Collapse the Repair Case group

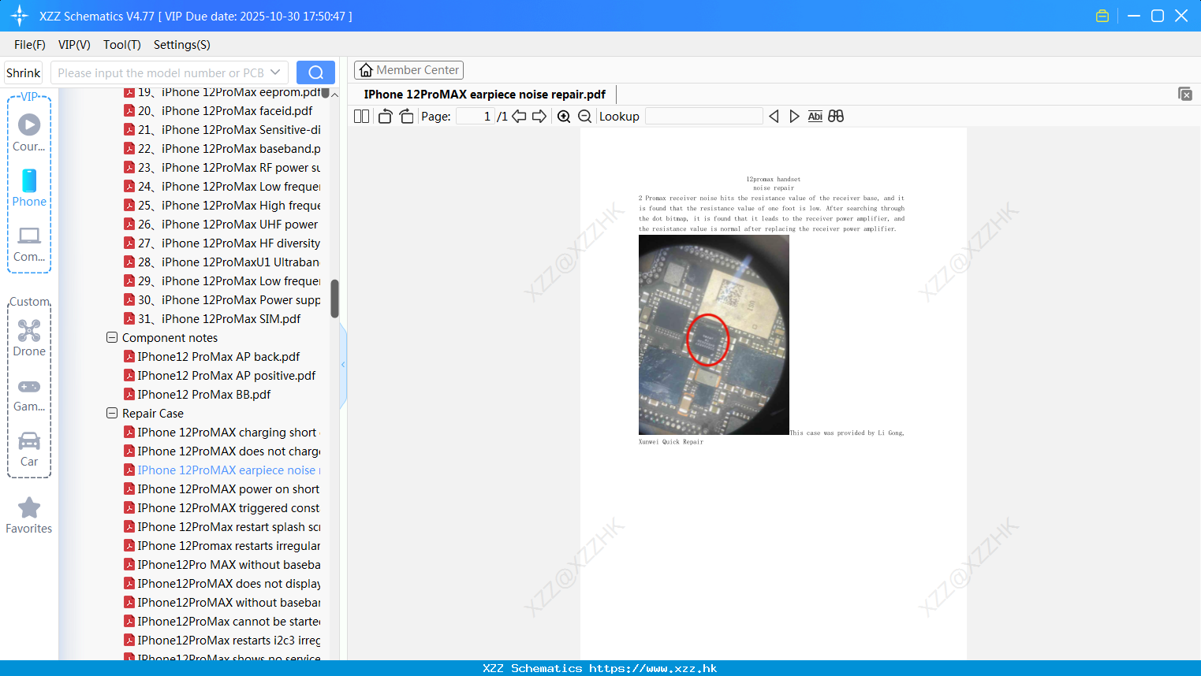pos(112,413)
